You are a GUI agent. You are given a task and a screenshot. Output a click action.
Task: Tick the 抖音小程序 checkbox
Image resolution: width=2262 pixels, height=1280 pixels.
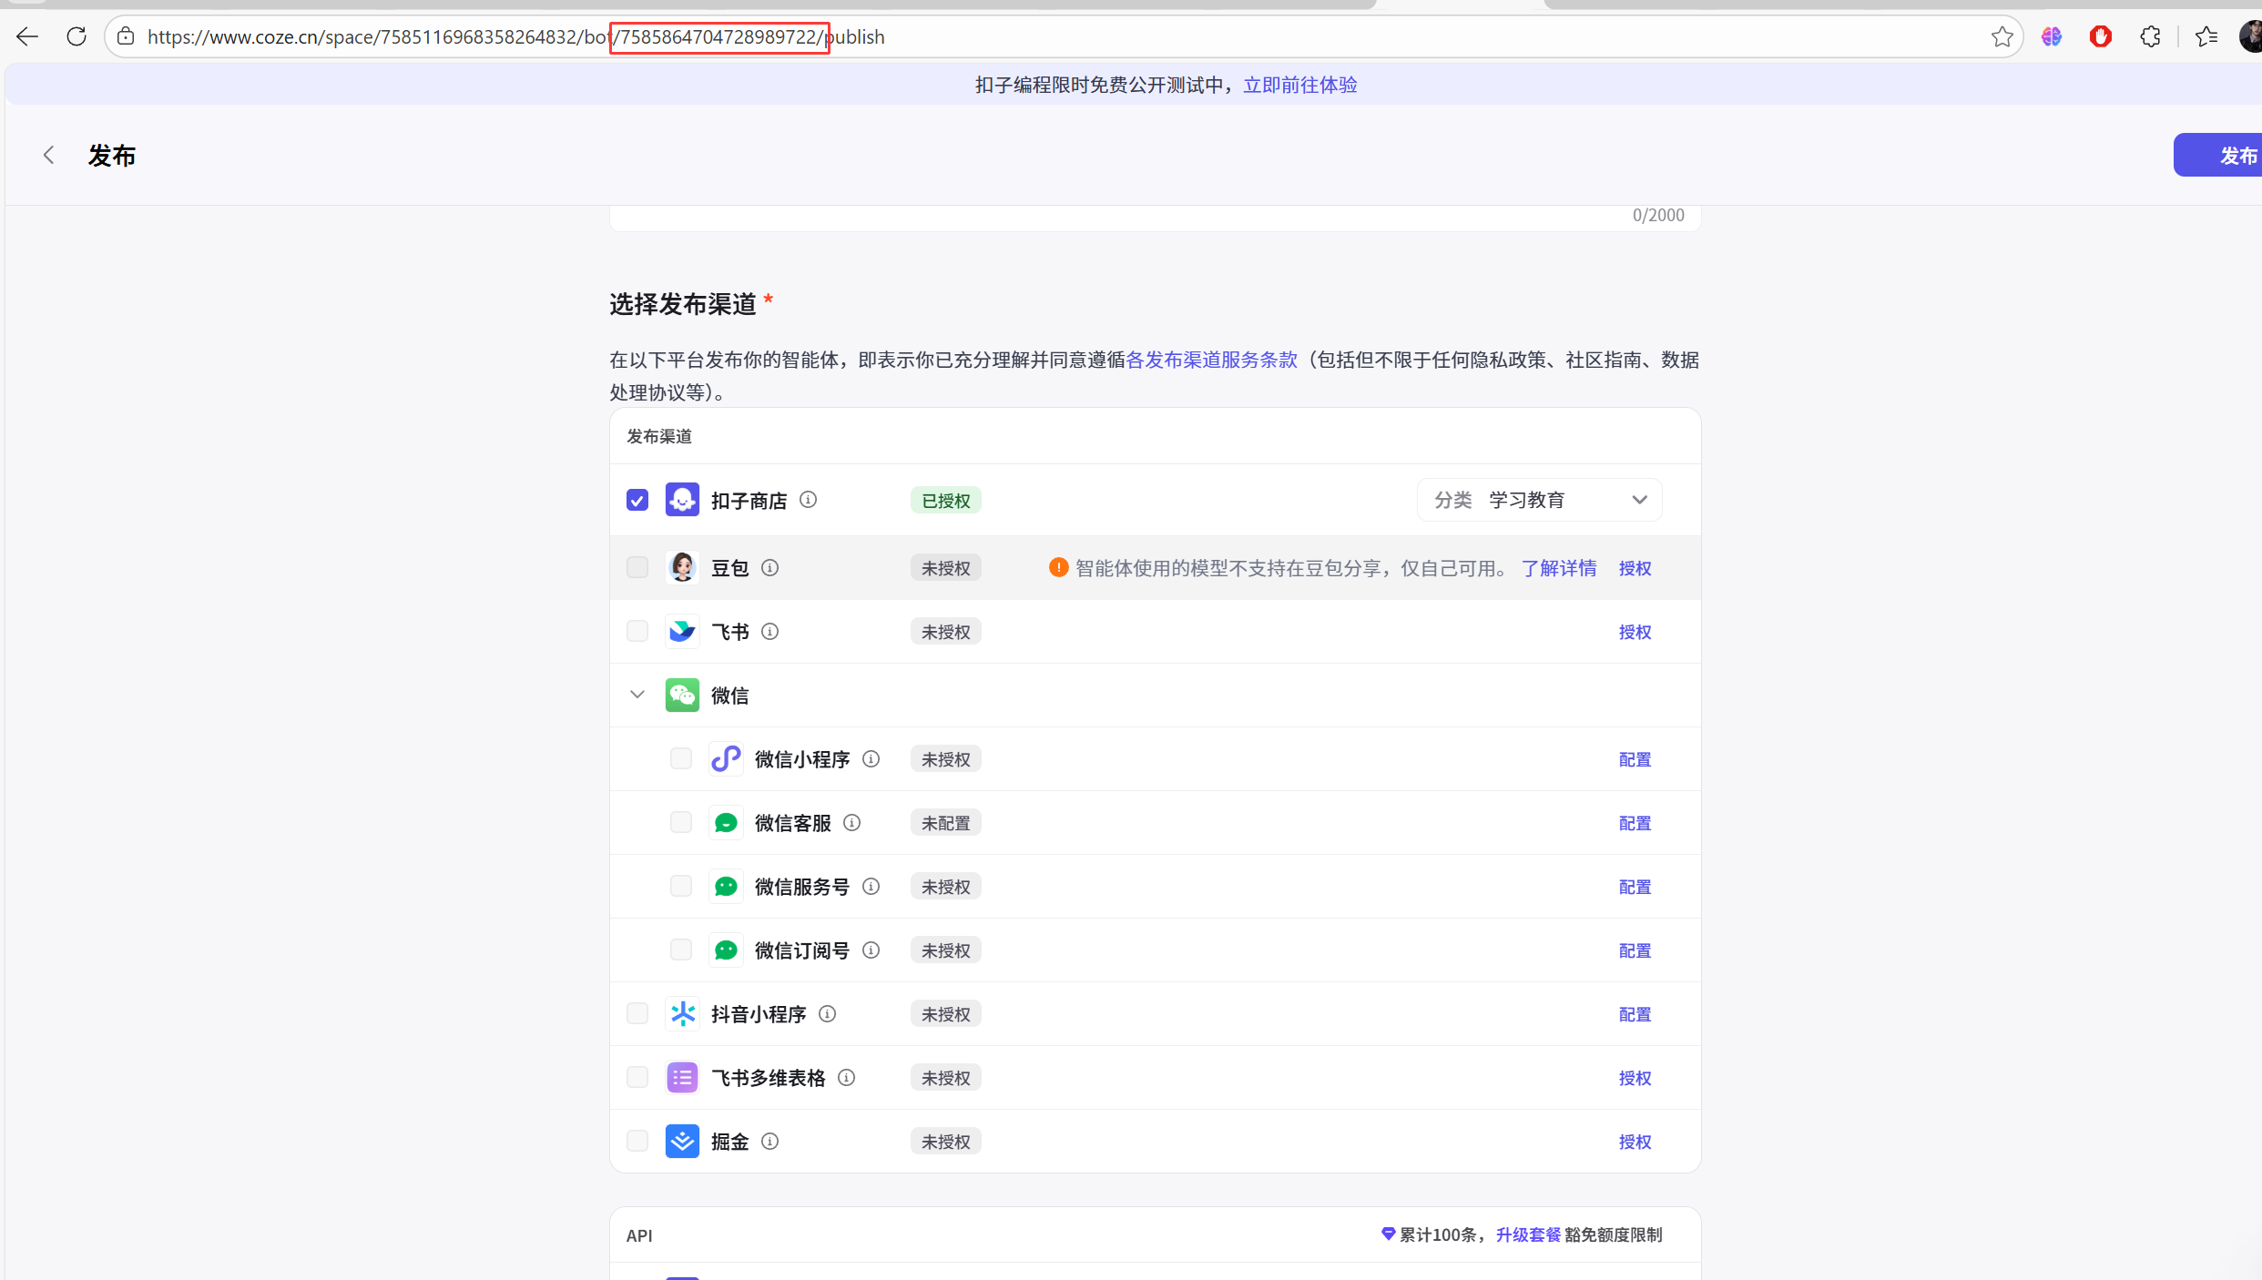point(637,1013)
